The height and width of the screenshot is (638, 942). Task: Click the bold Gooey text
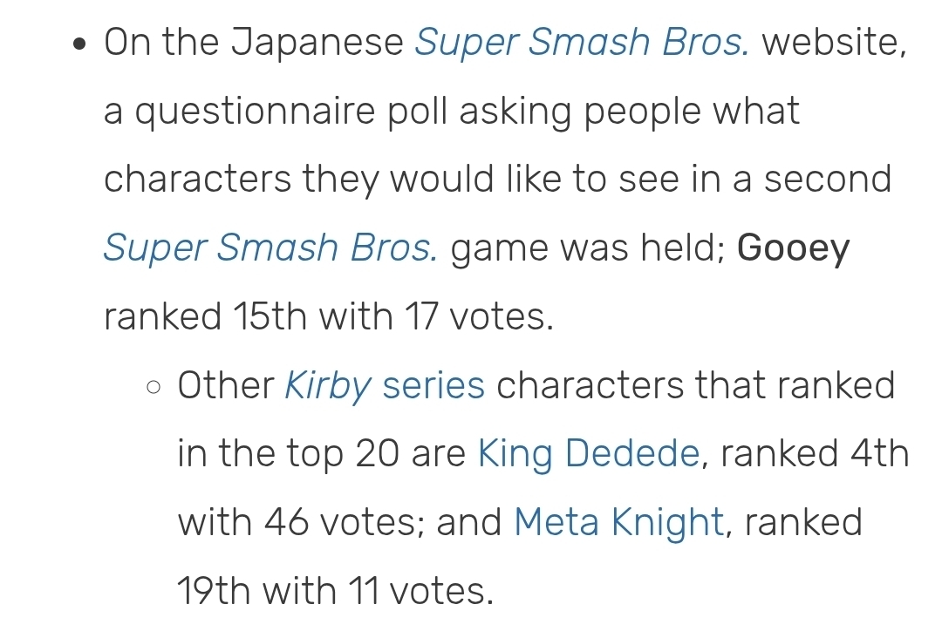793,249
